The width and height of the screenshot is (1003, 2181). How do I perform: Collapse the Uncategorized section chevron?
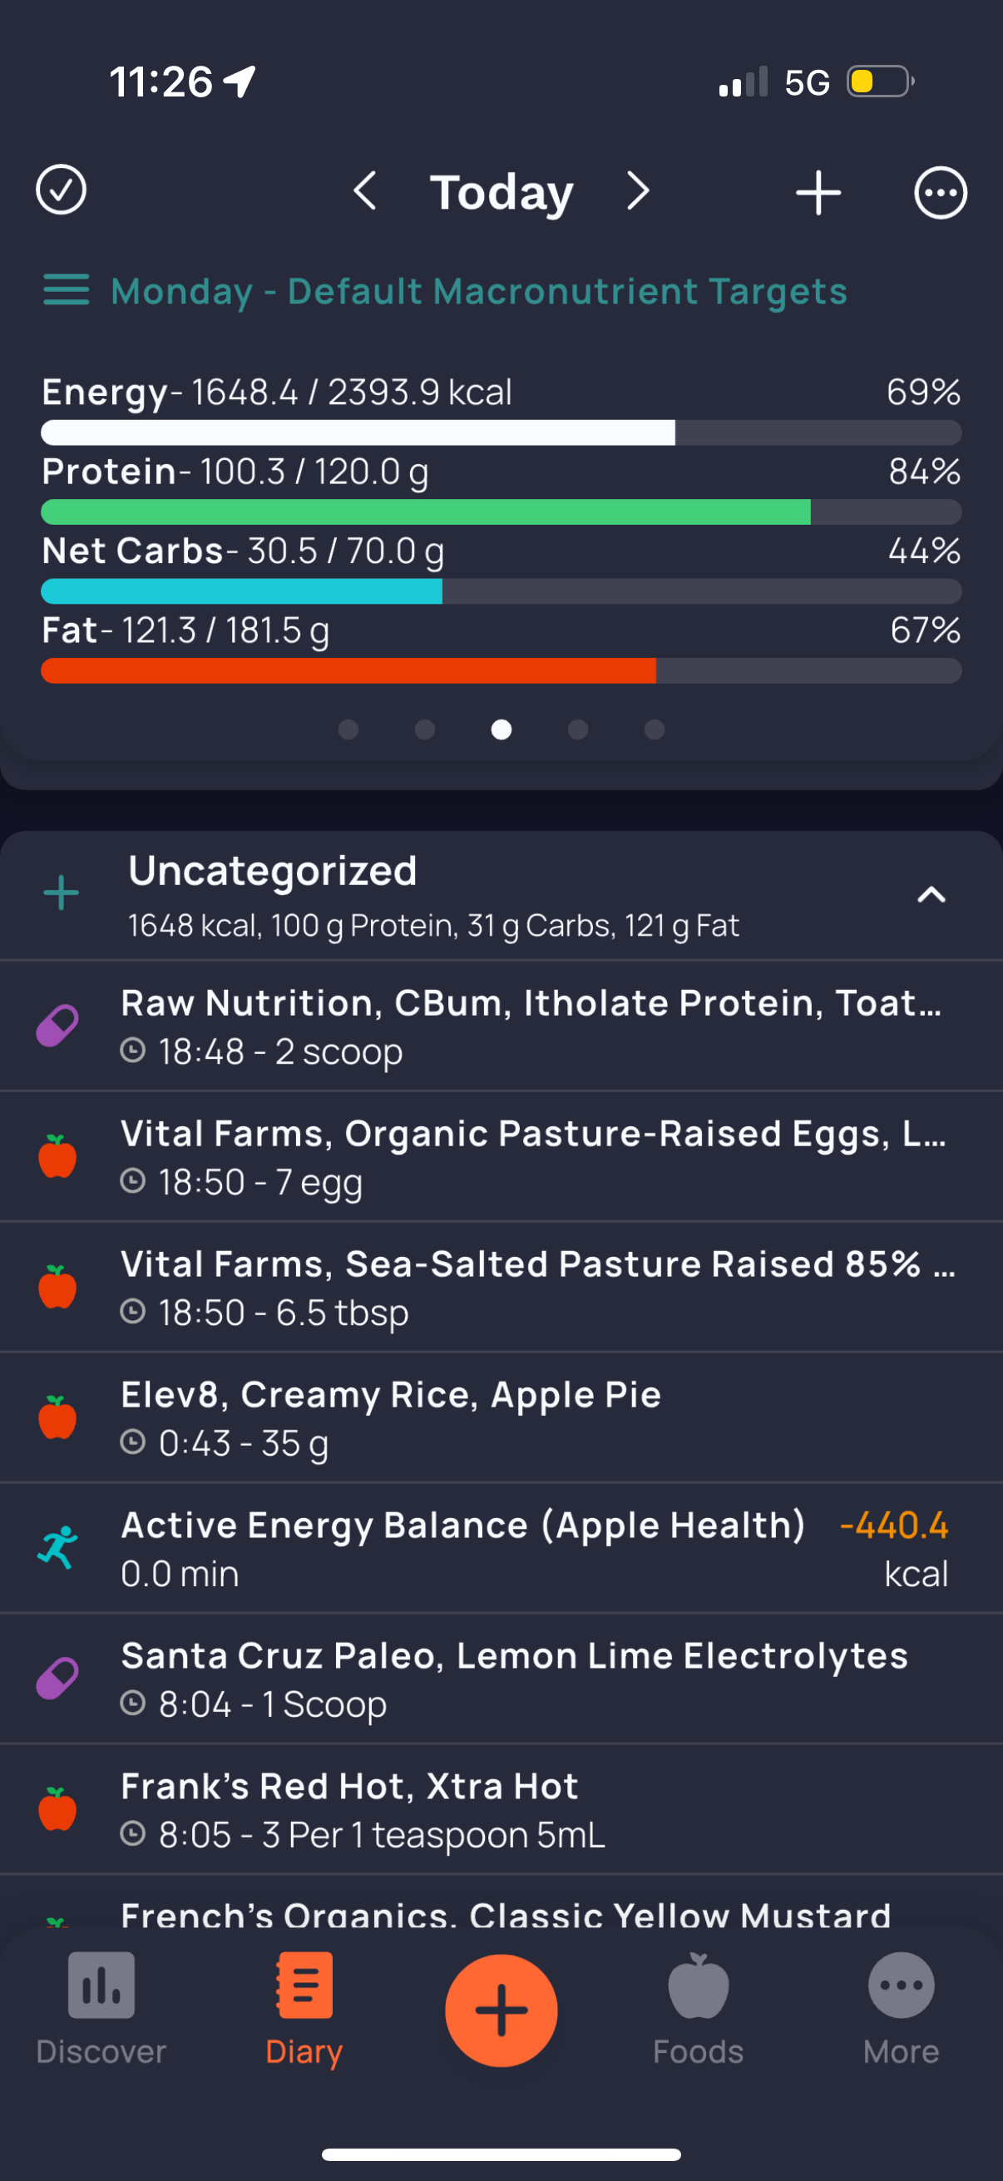931,895
